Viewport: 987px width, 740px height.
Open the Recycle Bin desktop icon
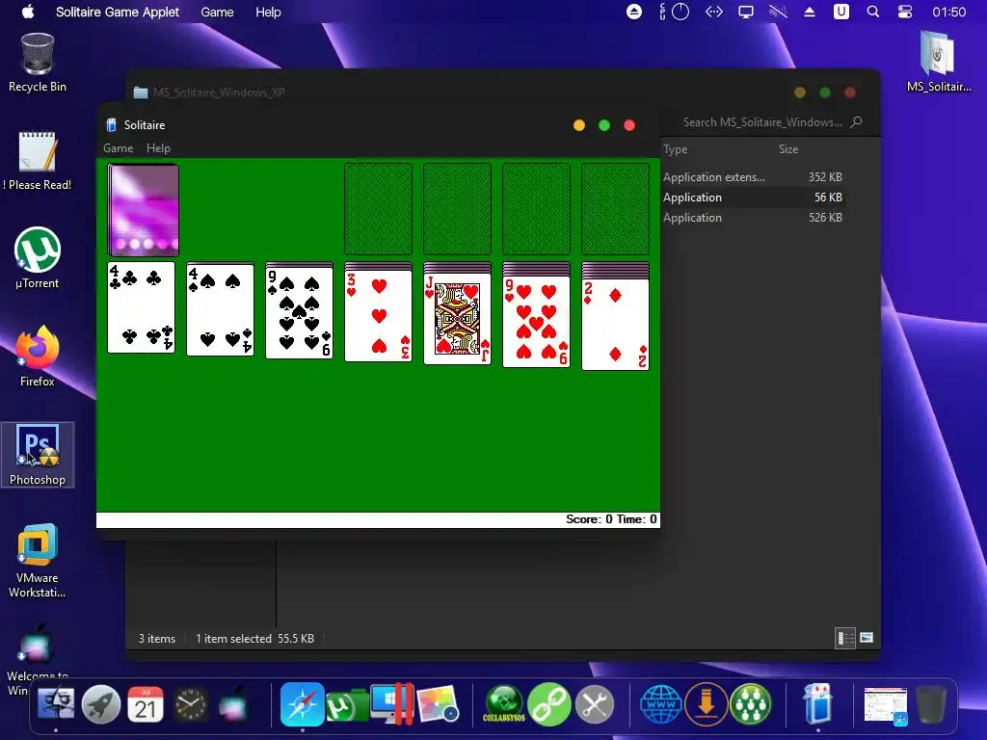[38, 63]
